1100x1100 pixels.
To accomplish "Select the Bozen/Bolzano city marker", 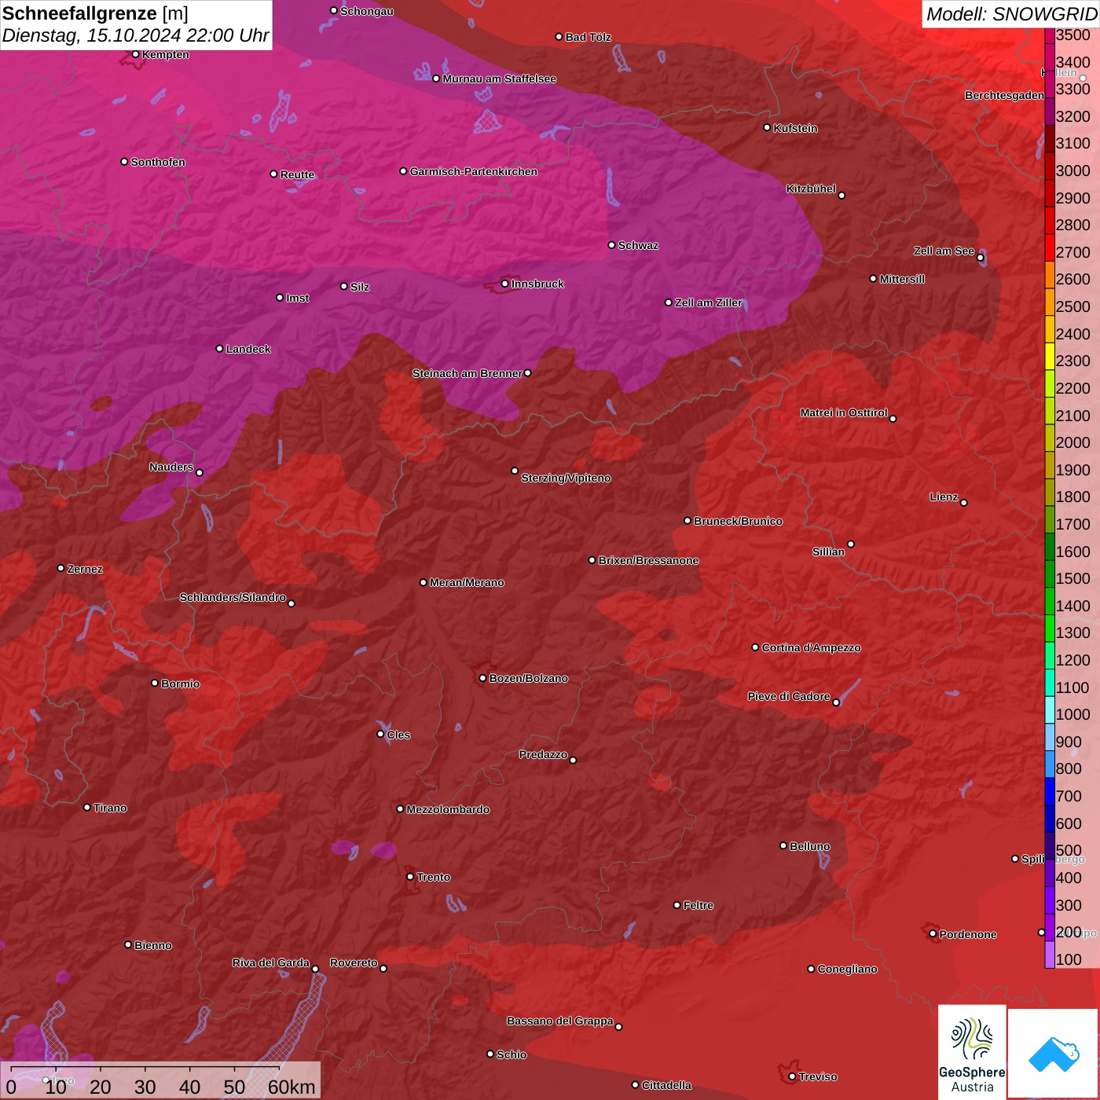I will tap(482, 678).
